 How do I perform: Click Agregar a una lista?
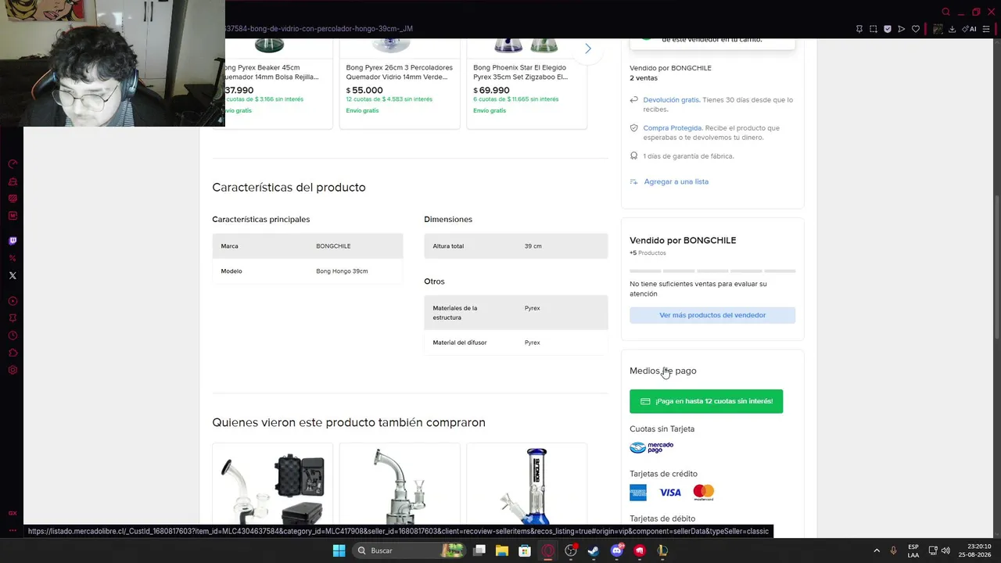(x=676, y=181)
